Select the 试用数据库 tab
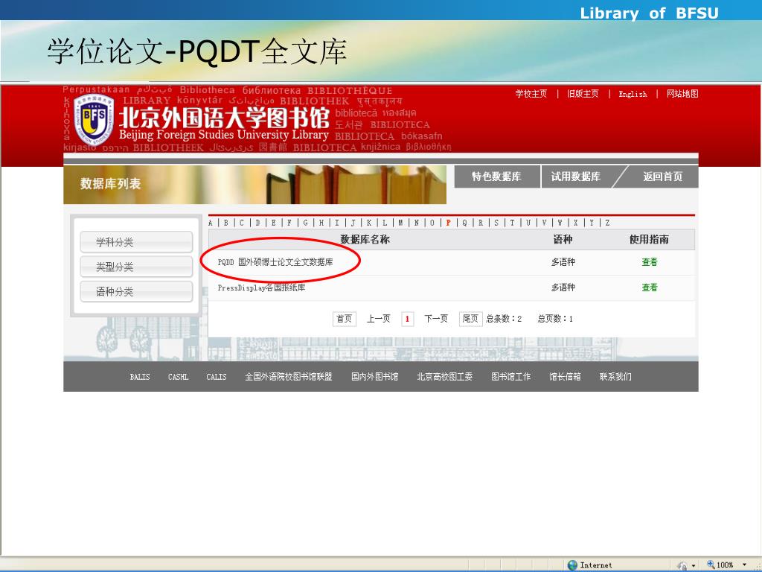This screenshot has height=572, width=762. point(576,177)
